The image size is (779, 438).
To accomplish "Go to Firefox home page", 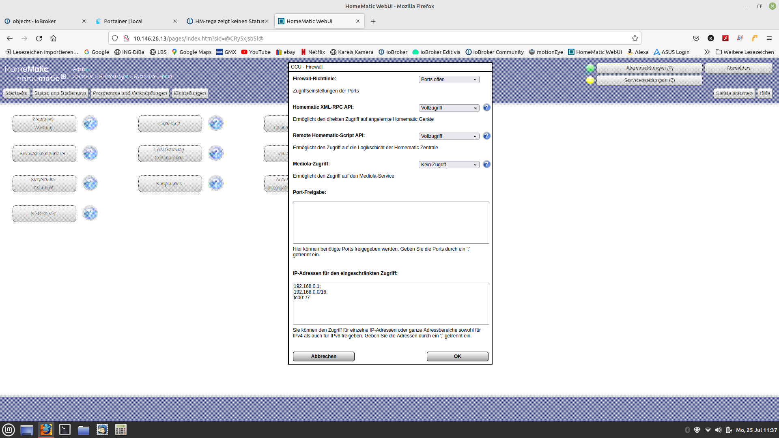I will pyautogui.click(x=53, y=38).
